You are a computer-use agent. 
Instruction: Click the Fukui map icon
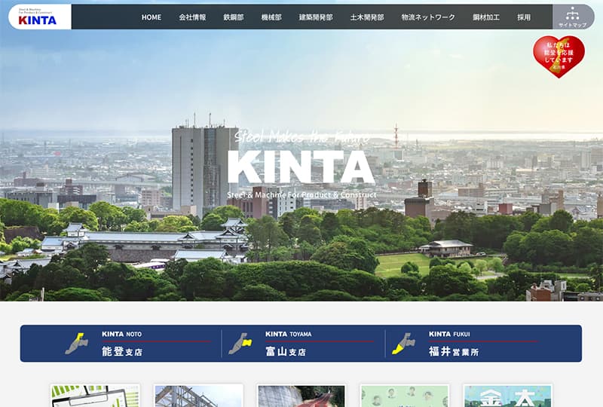click(x=403, y=344)
